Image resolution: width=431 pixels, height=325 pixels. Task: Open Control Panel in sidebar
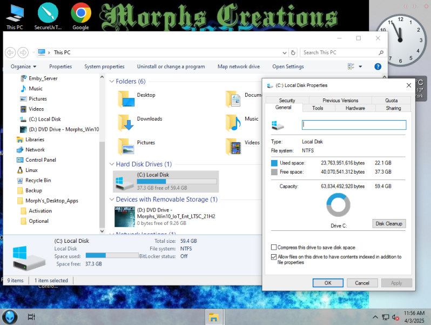[36, 160]
